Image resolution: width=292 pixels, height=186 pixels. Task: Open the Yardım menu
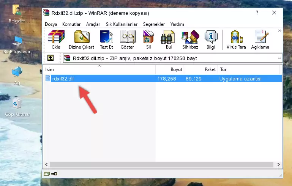(177, 24)
